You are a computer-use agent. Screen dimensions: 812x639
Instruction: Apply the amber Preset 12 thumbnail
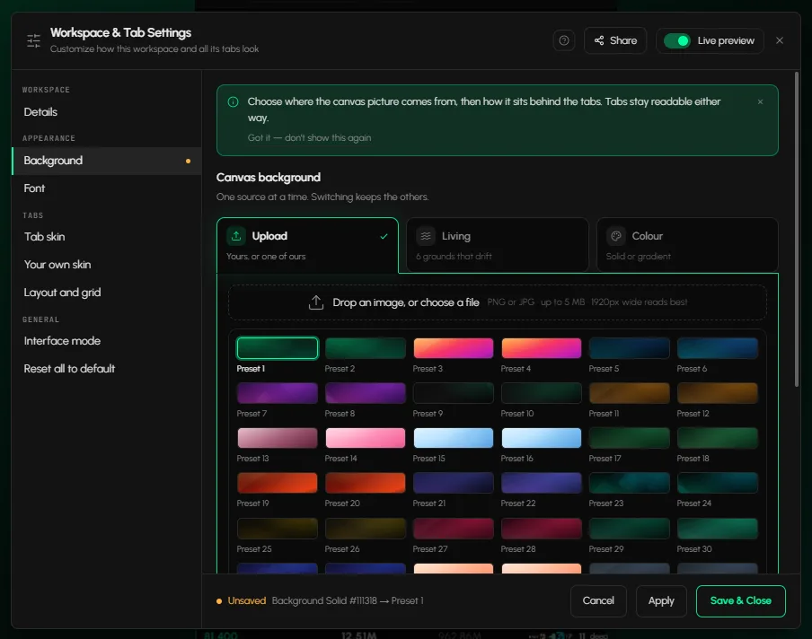pos(717,393)
